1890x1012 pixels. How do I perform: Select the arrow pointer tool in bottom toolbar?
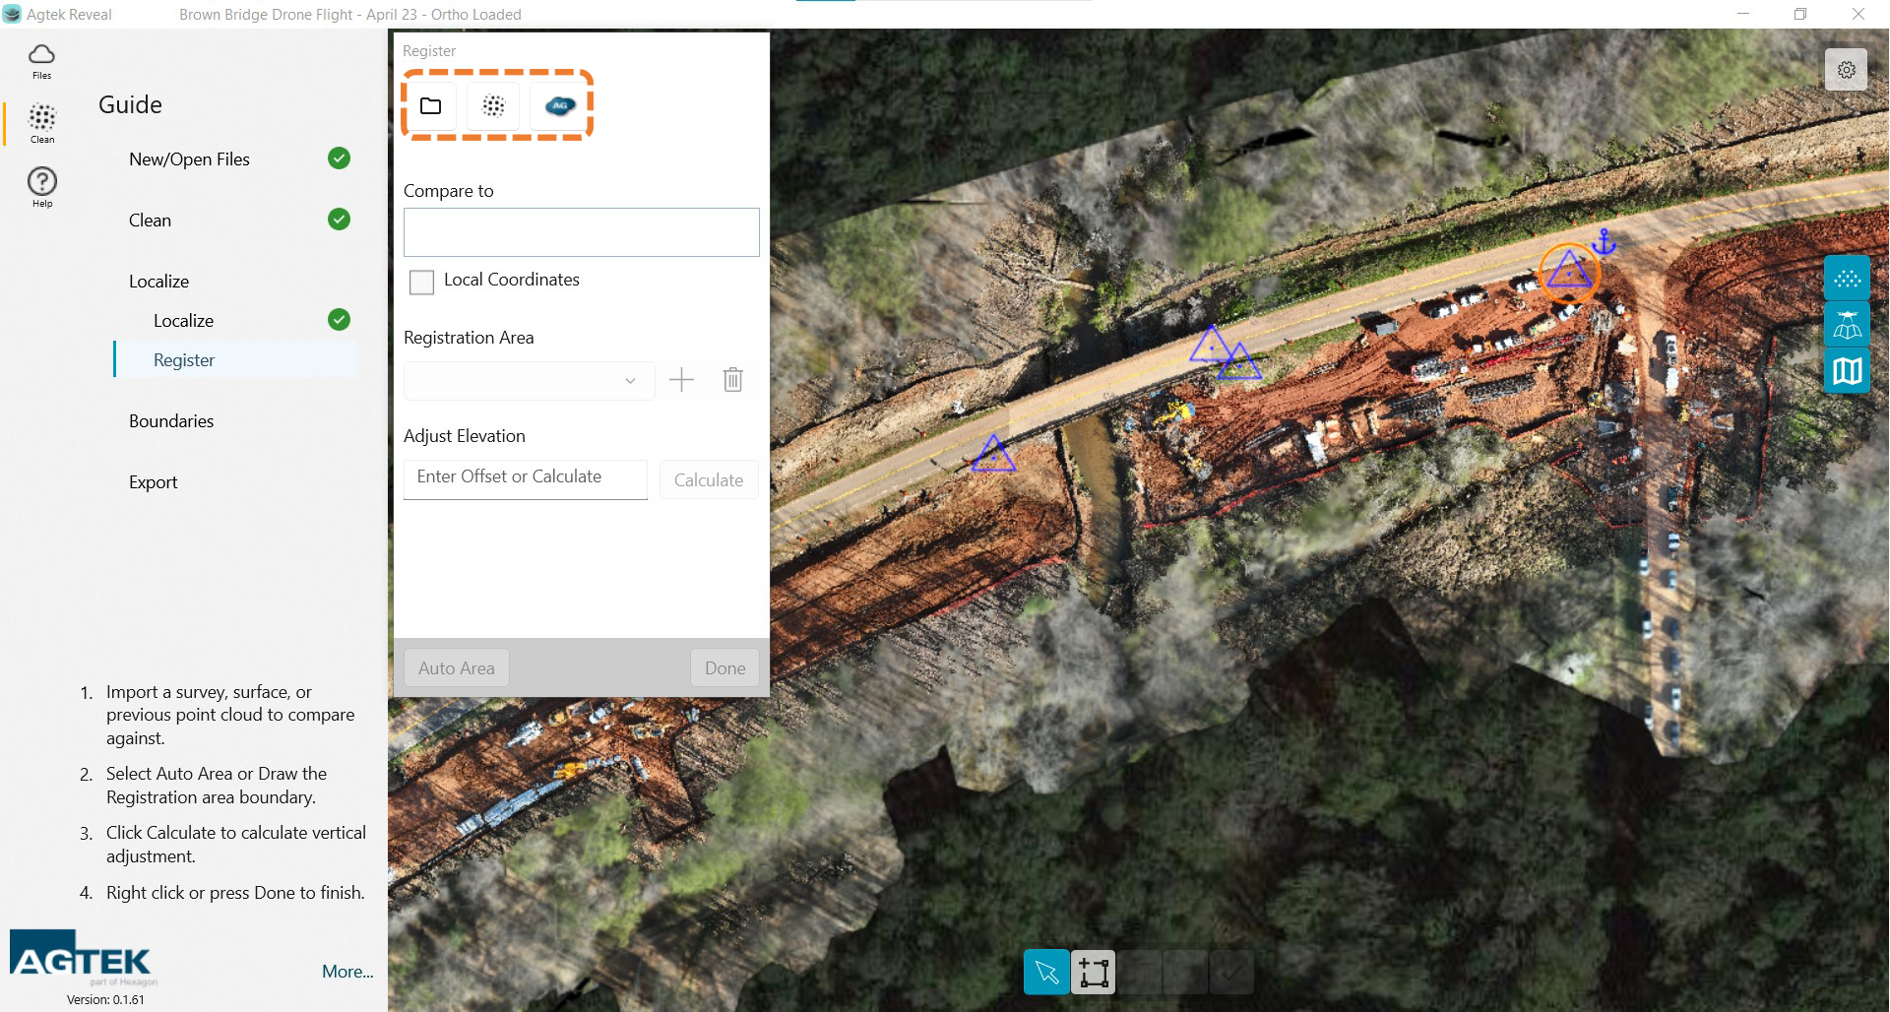(1046, 973)
